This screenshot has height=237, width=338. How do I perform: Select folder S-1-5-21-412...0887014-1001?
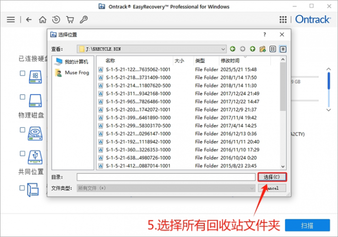point(138,166)
